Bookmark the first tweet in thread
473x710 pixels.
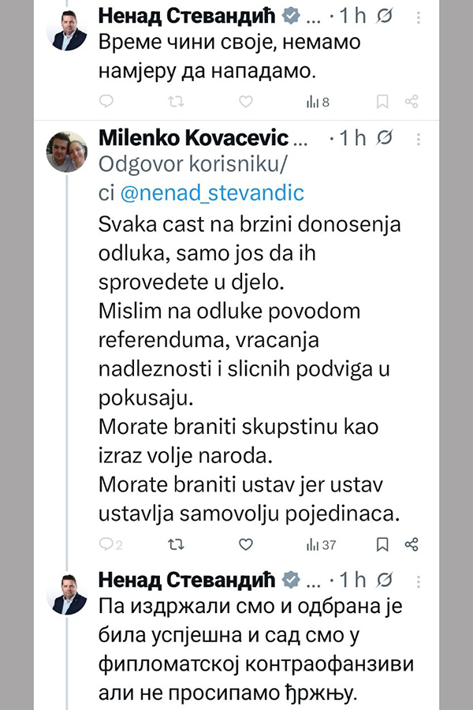pos(382,101)
